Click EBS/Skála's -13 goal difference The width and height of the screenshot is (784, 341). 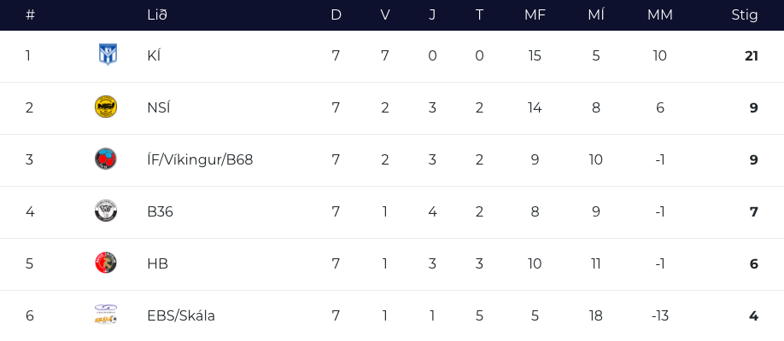click(x=660, y=315)
